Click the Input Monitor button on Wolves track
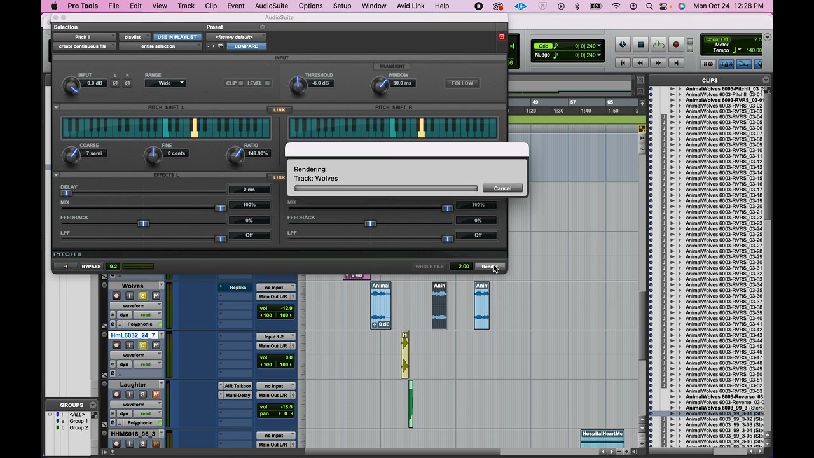Image resolution: width=814 pixels, height=458 pixels. point(129,296)
